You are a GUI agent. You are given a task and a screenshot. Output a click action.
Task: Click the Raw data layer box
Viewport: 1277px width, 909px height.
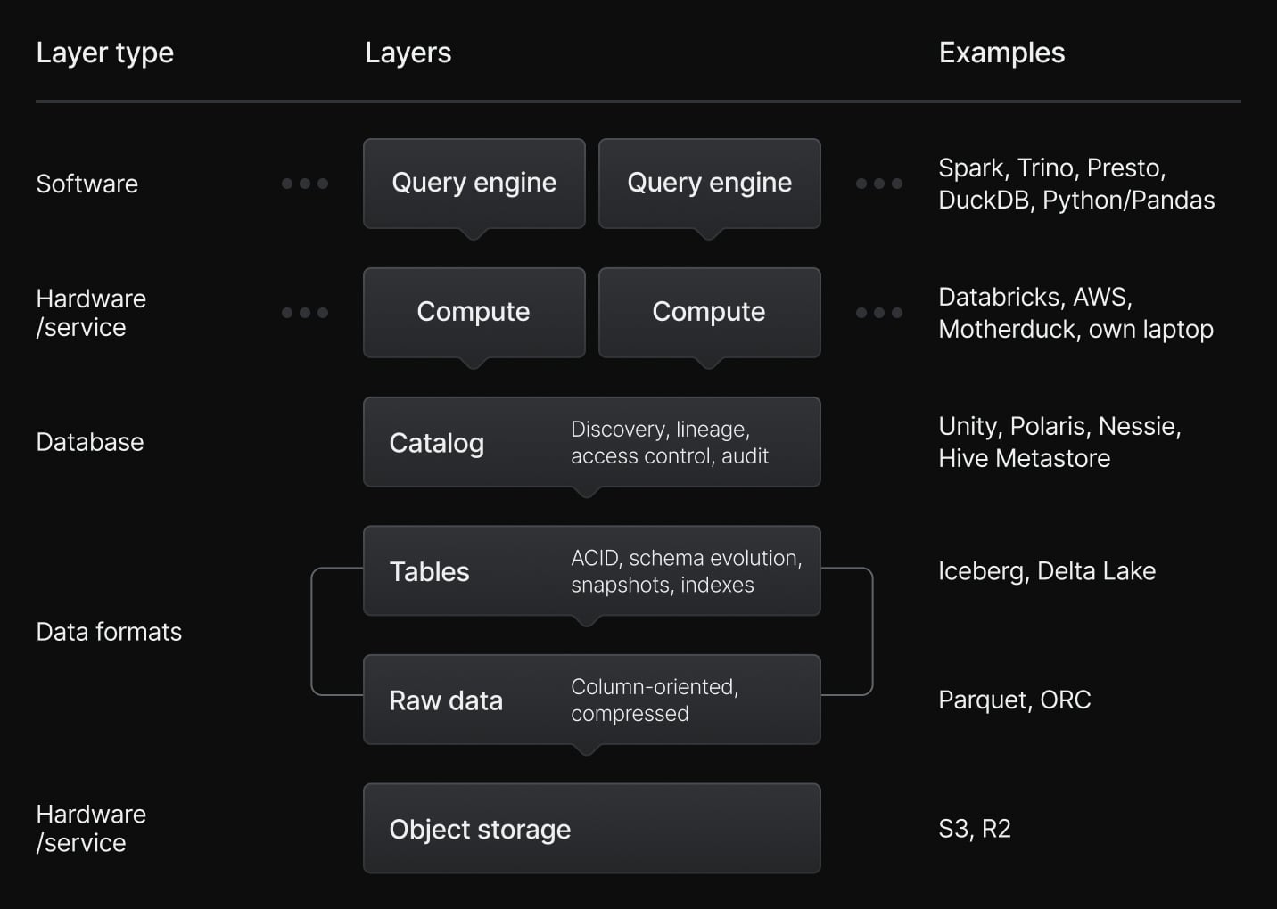(591, 700)
